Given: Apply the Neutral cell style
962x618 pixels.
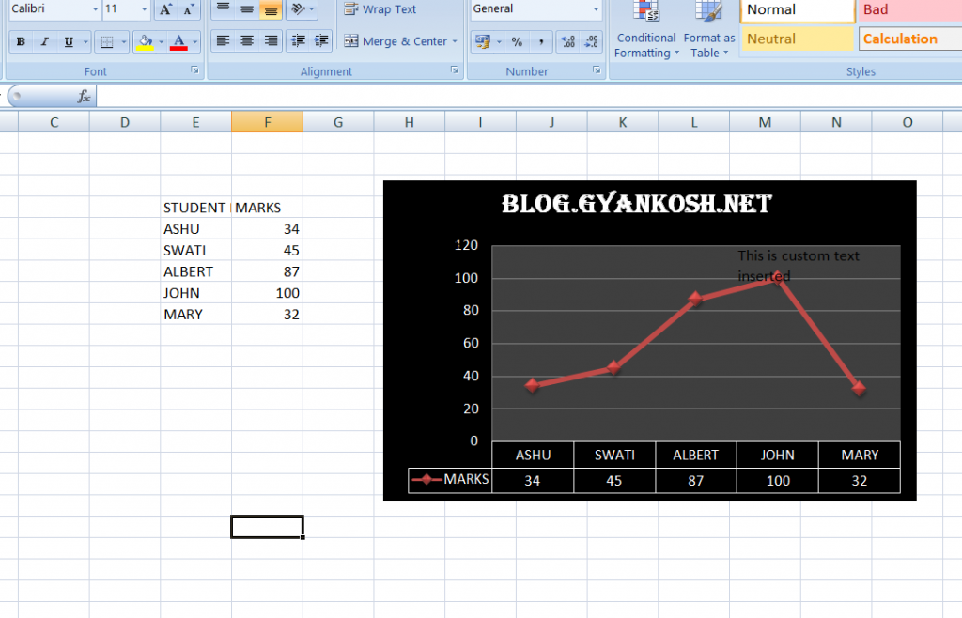Looking at the screenshot, I should [797, 39].
